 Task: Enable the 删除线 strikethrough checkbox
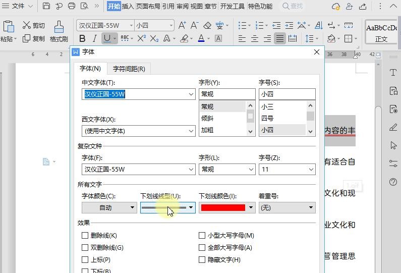click(x=85, y=236)
